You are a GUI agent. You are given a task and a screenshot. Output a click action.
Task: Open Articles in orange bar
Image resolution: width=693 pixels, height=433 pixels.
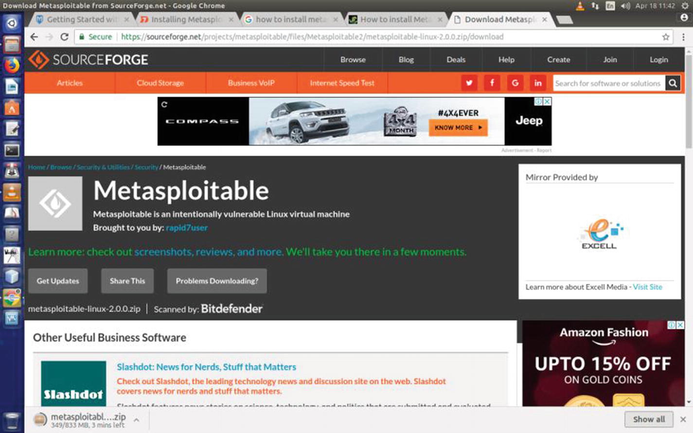[x=70, y=83]
